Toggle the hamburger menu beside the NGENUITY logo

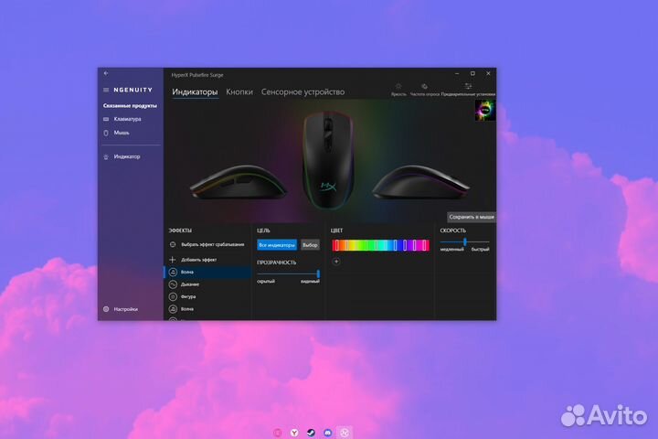tap(106, 90)
